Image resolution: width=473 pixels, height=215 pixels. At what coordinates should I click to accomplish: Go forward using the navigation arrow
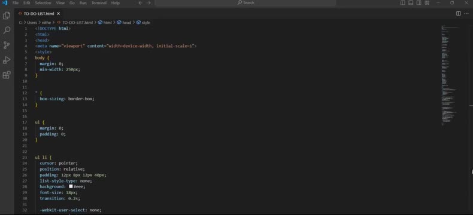click(148, 3)
